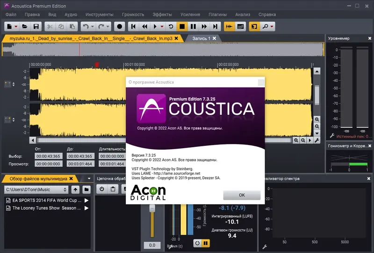Close the Запись 1 tab
This screenshot has height=253, width=374.
(215, 38)
